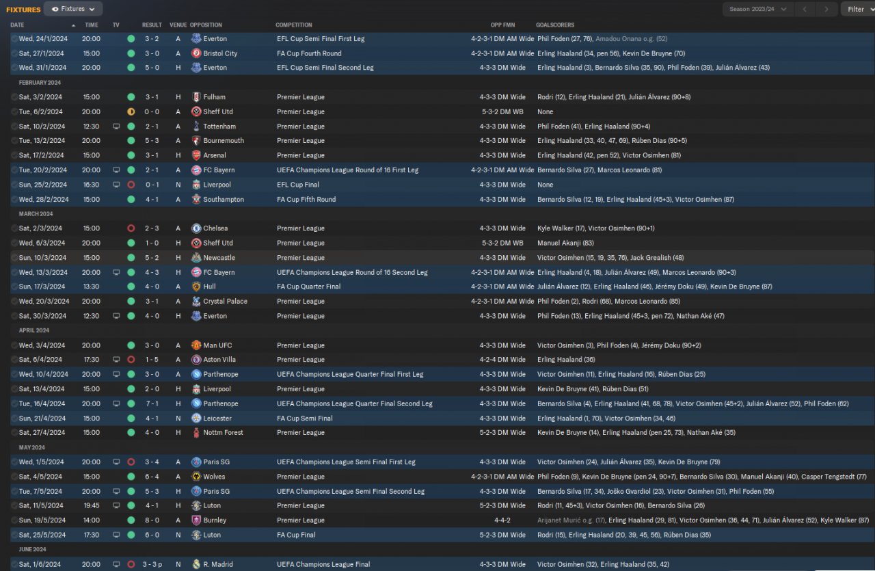Sort by the Opposition column header
Image resolution: width=875 pixels, height=571 pixels.
(206, 25)
